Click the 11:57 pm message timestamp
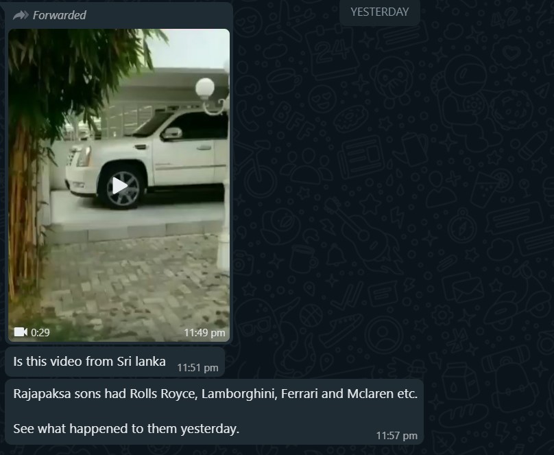The image size is (554, 455). coord(396,436)
